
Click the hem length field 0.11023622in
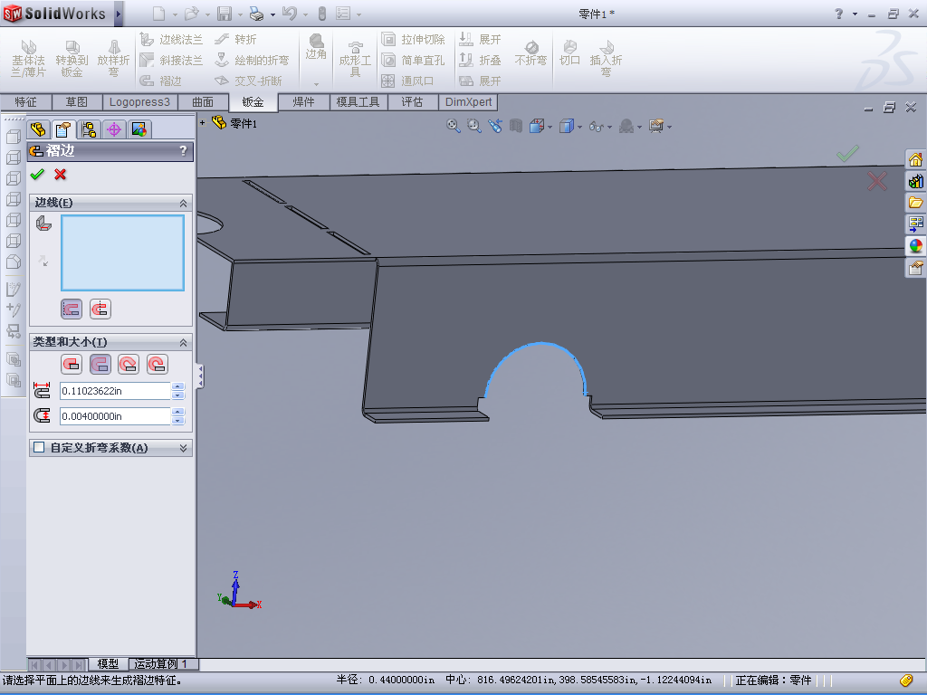115,391
